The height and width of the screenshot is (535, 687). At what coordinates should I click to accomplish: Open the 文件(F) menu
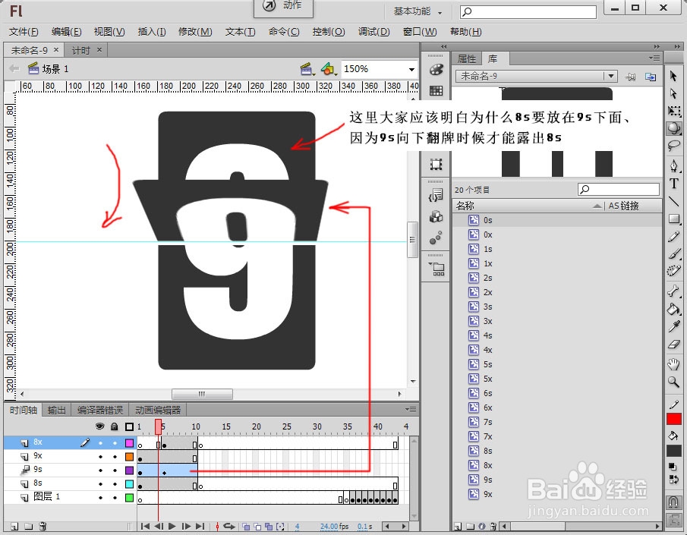(x=24, y=32)
